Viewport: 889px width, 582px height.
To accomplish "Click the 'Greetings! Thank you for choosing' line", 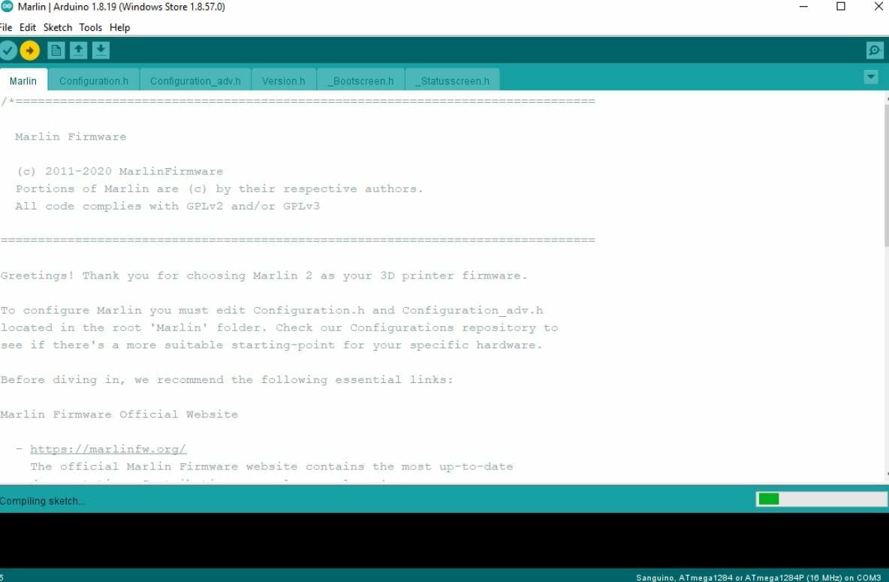I will tap(264, 276).
